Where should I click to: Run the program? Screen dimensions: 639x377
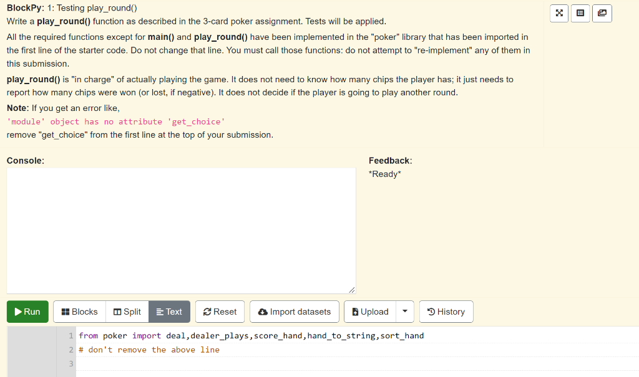point(27,312)
